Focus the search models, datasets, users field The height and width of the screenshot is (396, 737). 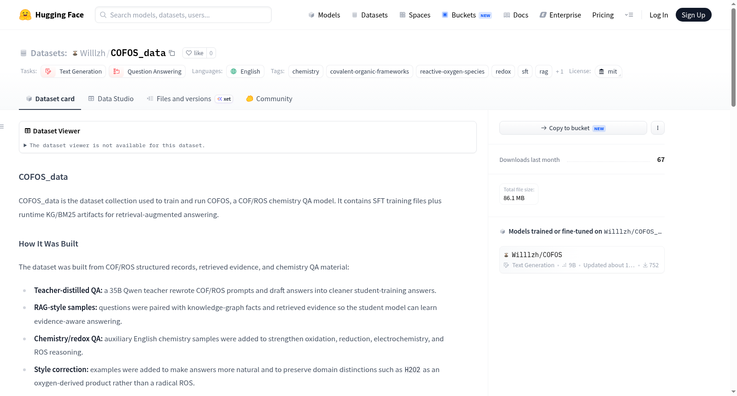click(x=183, y=15)
